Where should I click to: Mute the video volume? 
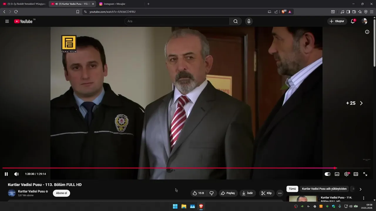(16, 174)
